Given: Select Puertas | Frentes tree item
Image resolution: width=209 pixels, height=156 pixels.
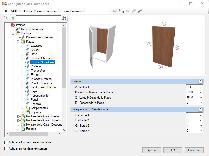Looking at the screenshot, I should click(x=41, y=79).
